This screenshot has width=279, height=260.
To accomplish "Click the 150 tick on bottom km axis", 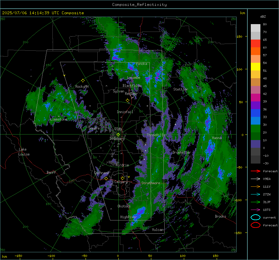I will click(215, 256).
